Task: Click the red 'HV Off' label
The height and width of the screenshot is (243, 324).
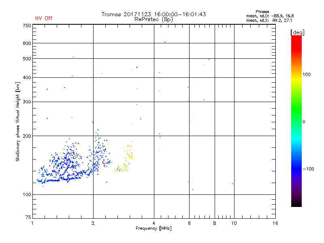Action: click(x=44, y=18)
